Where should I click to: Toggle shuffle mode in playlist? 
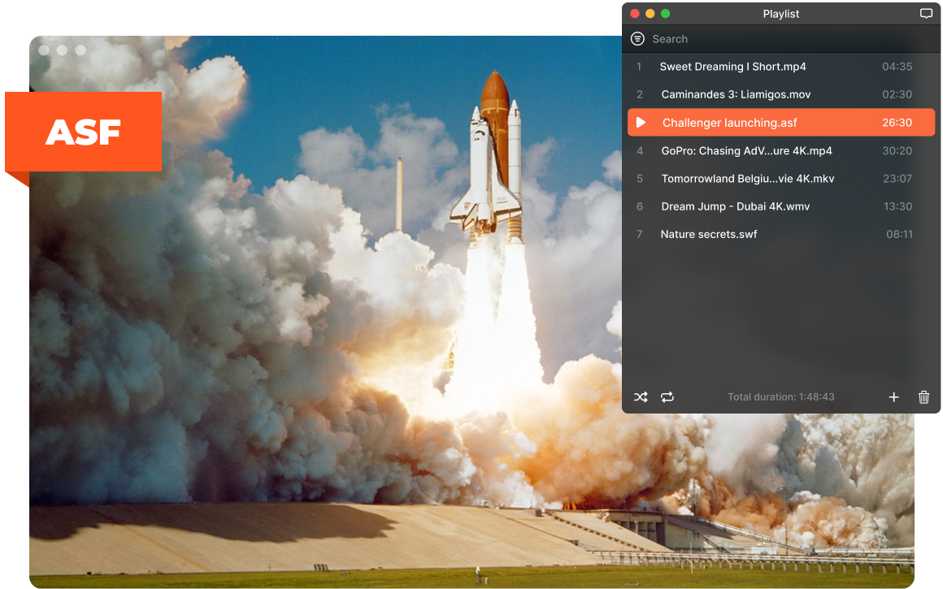click(641, 397)
